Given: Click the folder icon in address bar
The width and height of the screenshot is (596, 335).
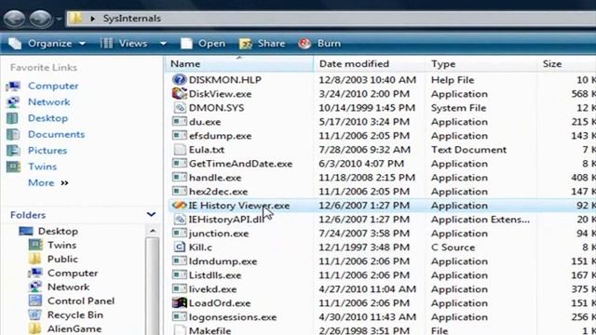Looking at the screenshot, I should point(75,18).
